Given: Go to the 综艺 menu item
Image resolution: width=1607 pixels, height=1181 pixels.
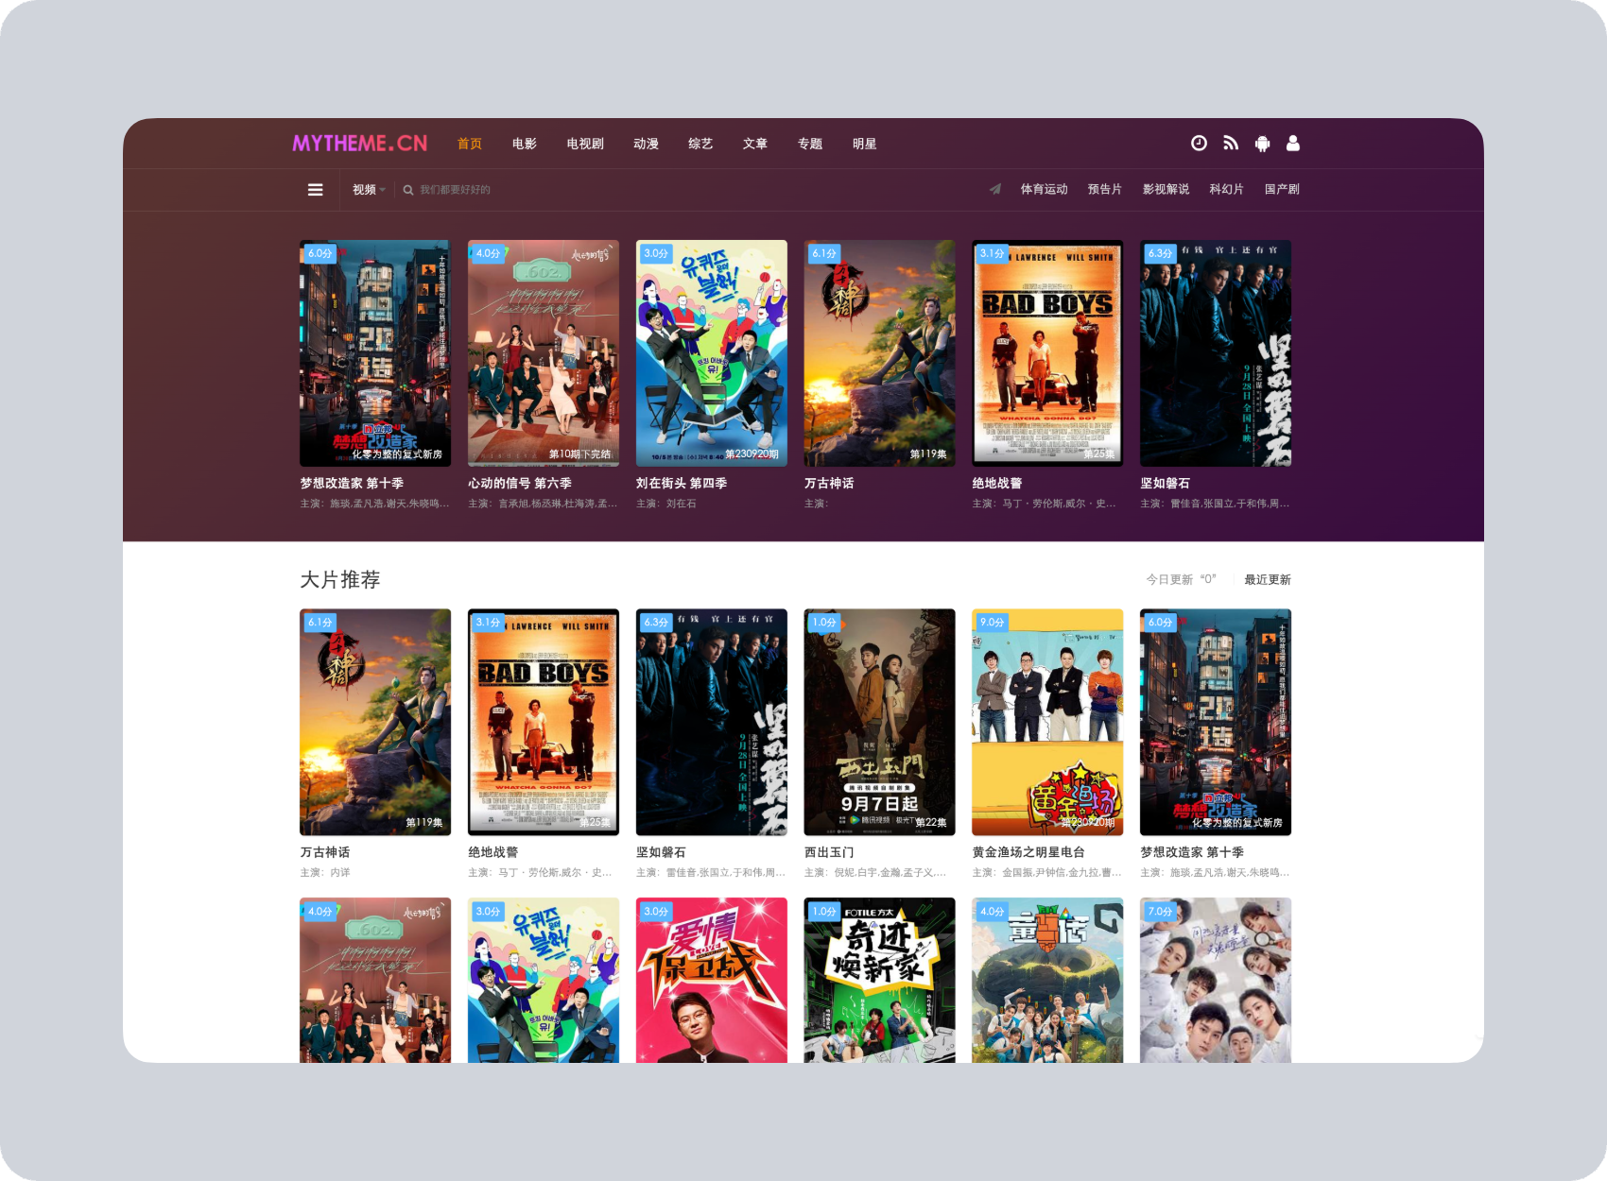Looking at the screenshot, I should pos(700,144).
